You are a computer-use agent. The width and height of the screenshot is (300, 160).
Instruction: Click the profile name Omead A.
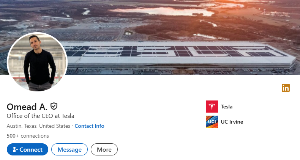26,106
